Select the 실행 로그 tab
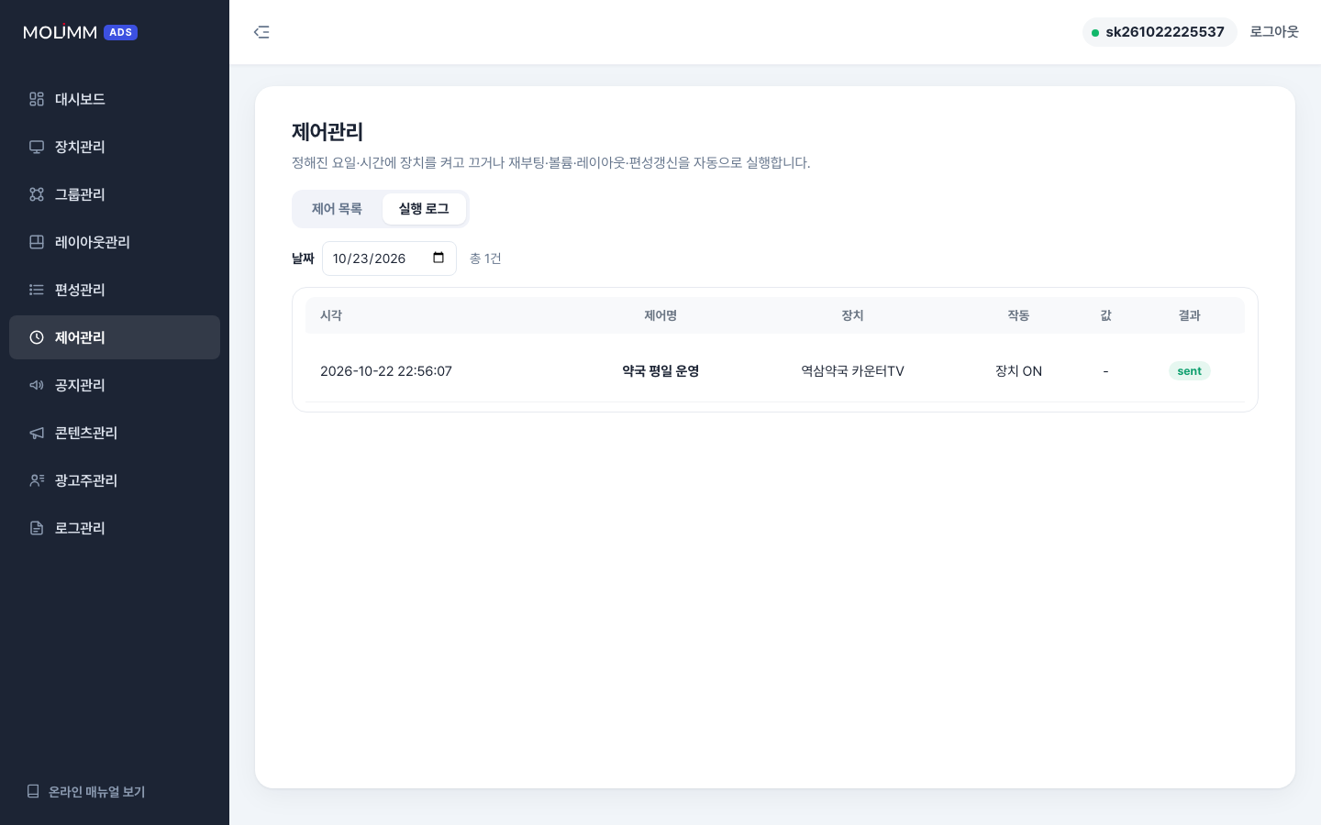Screen dimensions: 1321x825 point(424,209)
